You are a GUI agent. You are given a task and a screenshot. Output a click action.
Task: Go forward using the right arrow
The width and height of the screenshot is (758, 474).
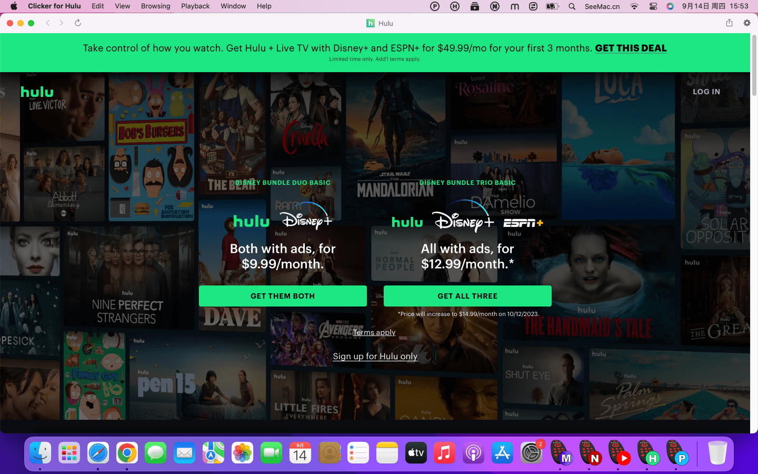[x=62, y=23]
